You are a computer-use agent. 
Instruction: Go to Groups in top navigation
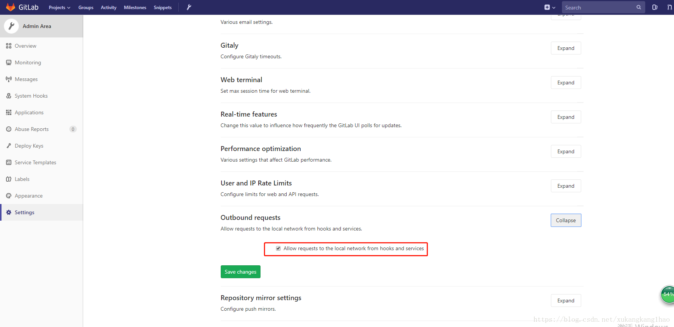click(86, 8)
